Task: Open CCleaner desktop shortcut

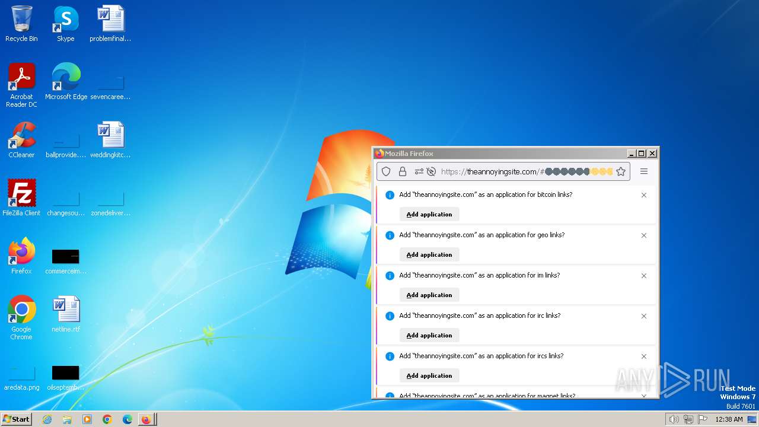Action: [21, 140]
